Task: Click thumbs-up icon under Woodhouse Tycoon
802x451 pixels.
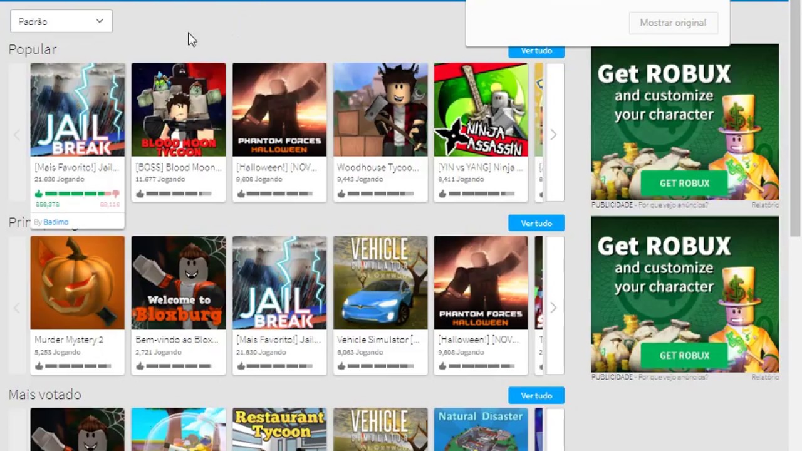Action: pyautogui.click(x=341, y=194)
